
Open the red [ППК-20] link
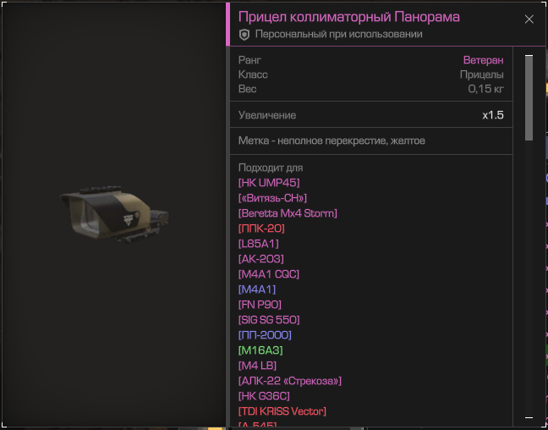pos(261,229)
